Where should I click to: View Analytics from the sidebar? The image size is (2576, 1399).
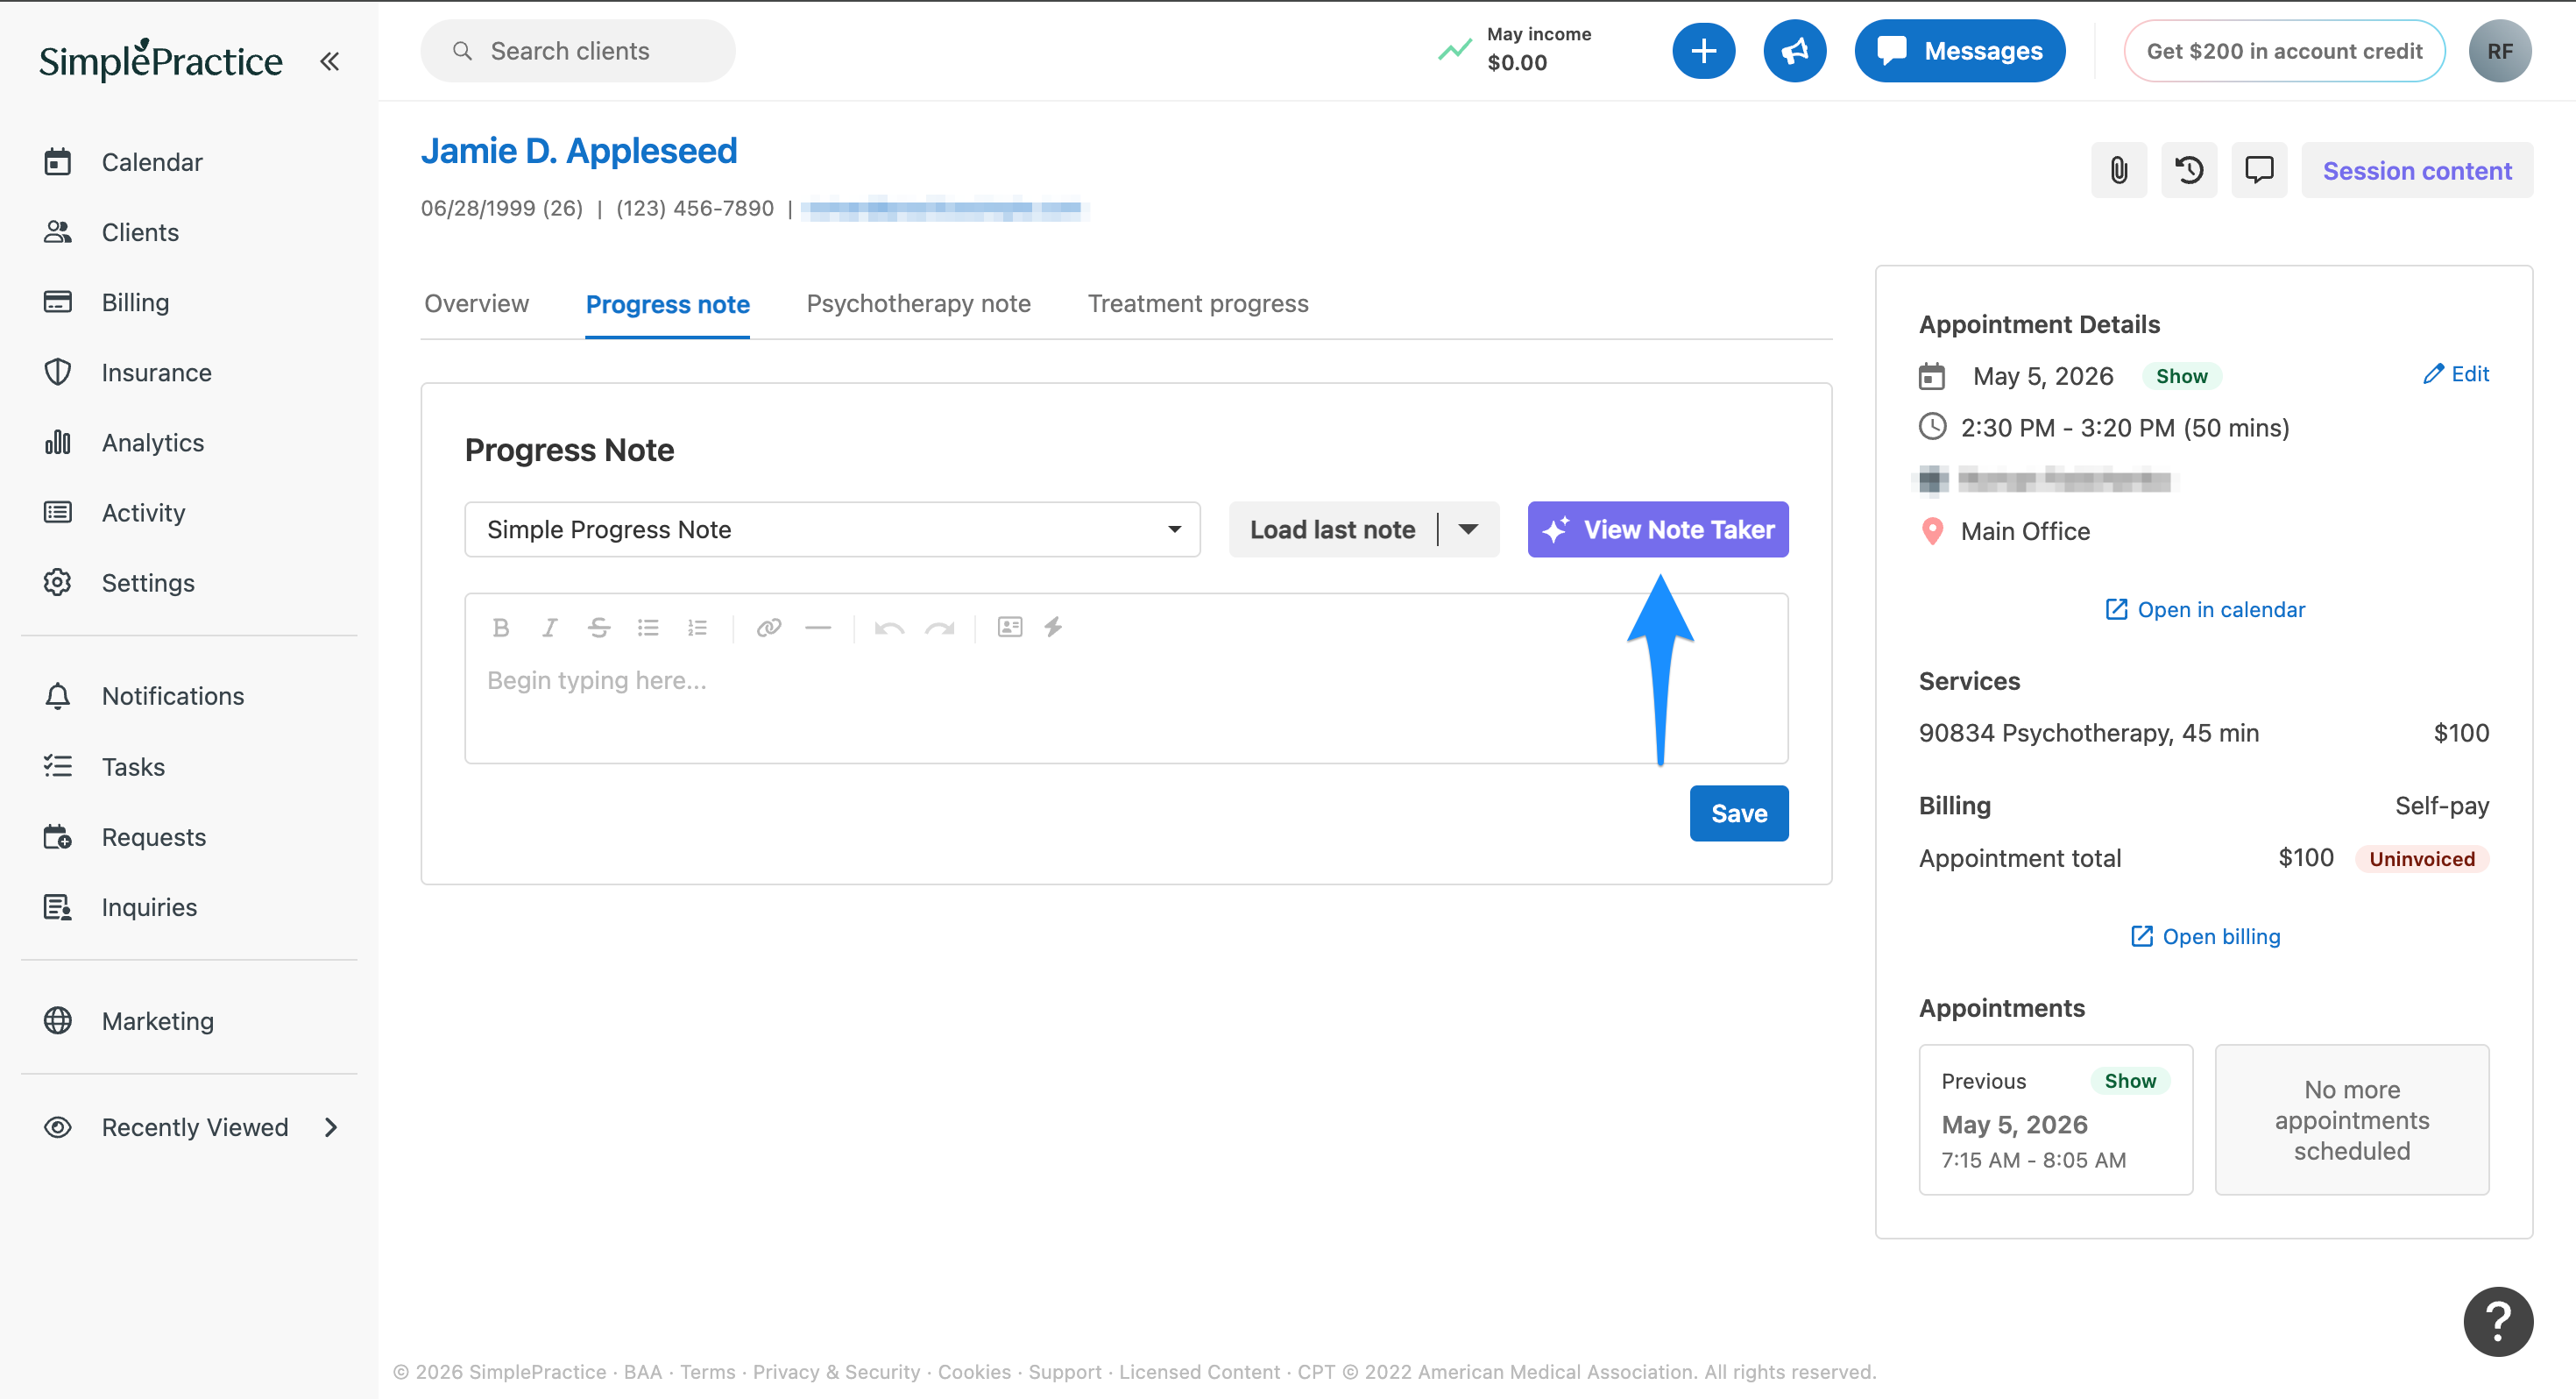coord(152,443)
